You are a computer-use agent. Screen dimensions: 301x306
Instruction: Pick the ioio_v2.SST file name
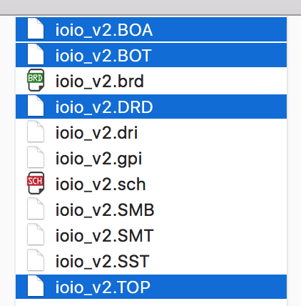pos(102,262)
